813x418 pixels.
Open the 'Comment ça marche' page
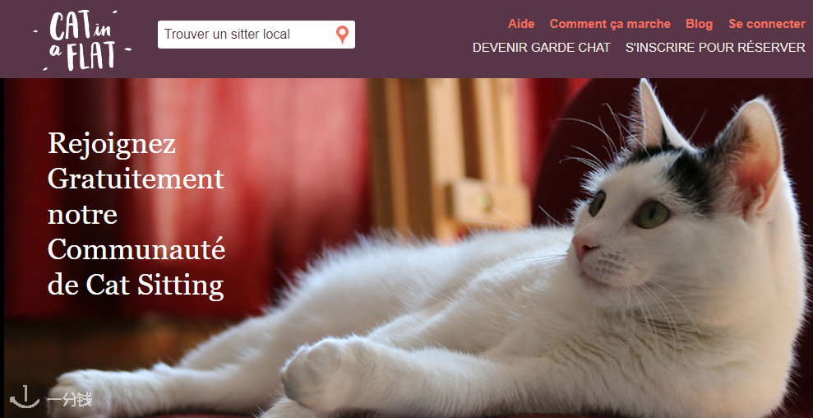[x=610, y=24]
